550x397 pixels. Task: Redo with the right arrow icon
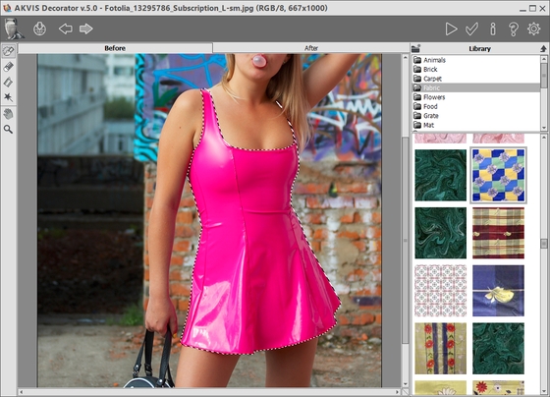tap(86, 28)
